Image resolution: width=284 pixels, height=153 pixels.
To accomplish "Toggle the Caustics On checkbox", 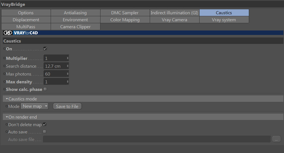I will click(x=45, y=49).
